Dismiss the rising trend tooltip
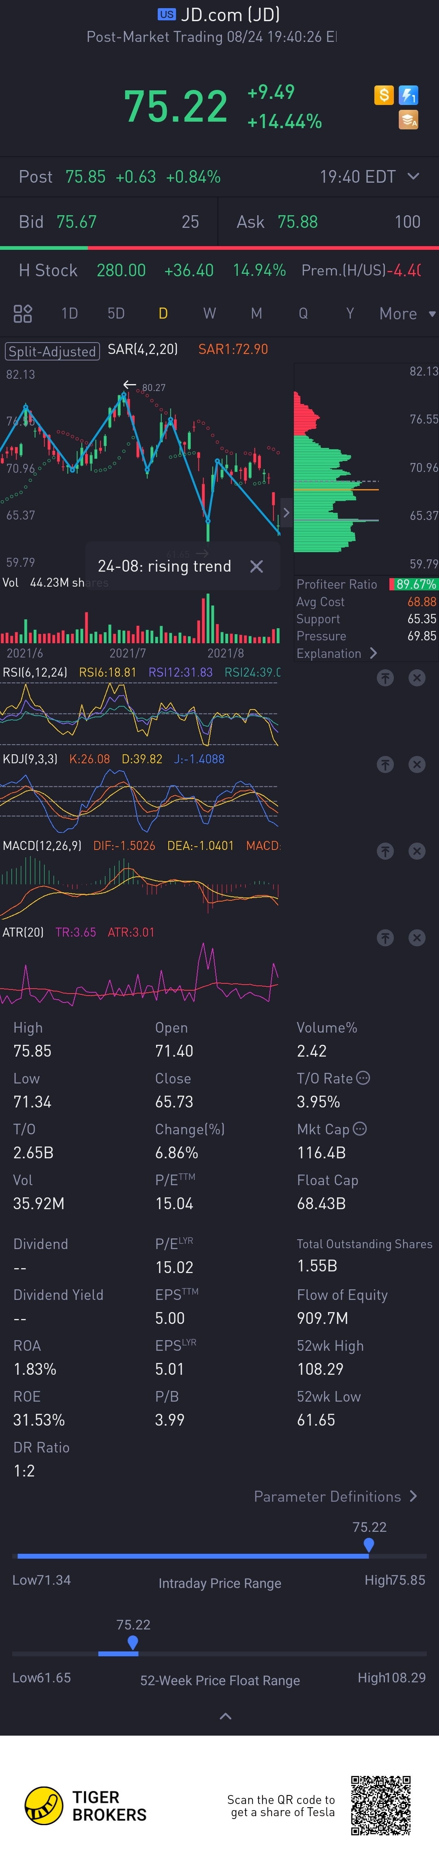Screen dimensions: 439x1876 coord(256,567)
